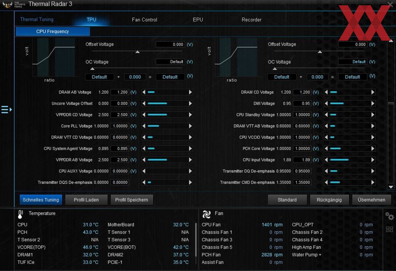Click DRAM2 37.0 °C temperature reading

(181, 255)
